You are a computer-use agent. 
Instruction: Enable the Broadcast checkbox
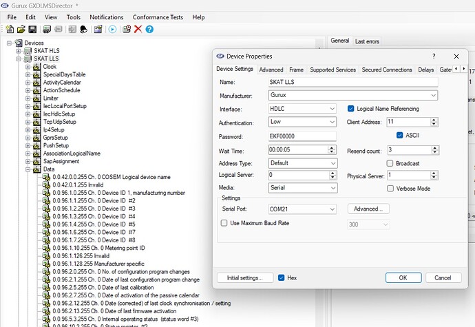coord(390,163)
